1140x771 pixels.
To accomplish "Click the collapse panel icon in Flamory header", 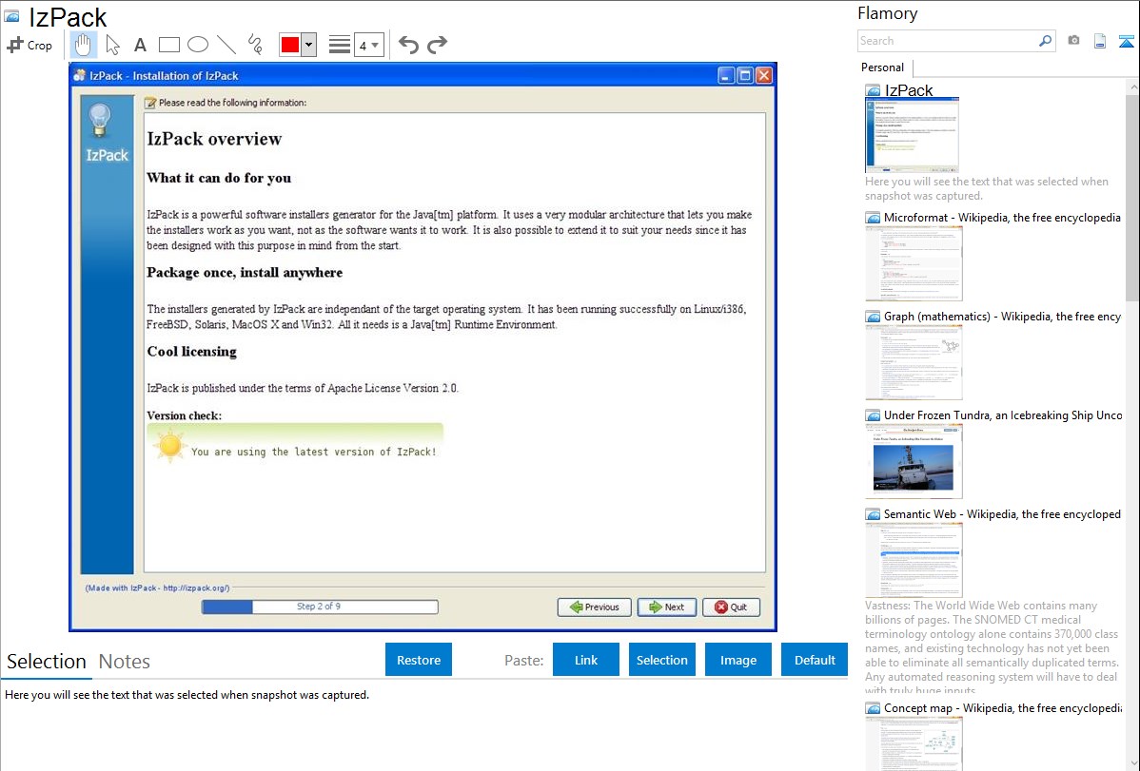I will point(1126,41).
